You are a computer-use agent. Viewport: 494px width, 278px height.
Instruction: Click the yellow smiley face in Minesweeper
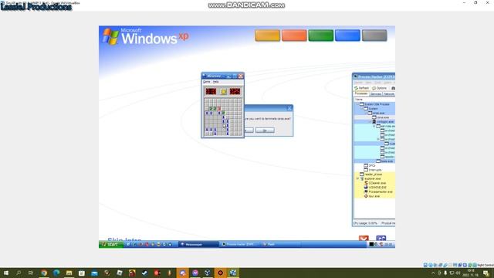(223, 92)
